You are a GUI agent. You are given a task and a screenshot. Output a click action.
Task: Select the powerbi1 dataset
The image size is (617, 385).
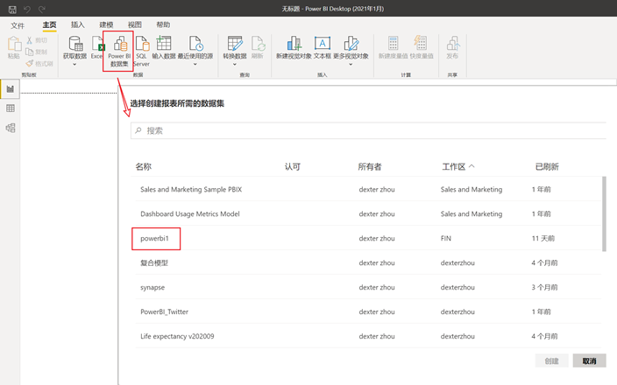pyautogui.click(x=154, y=239)
